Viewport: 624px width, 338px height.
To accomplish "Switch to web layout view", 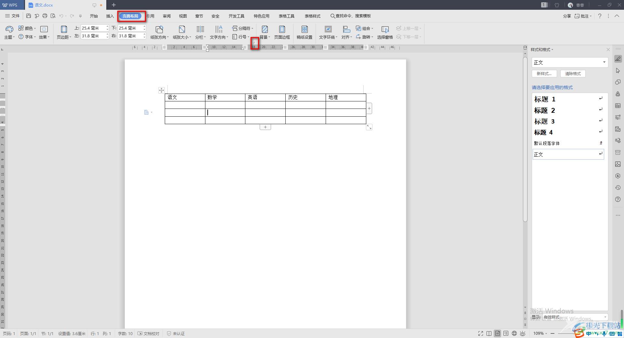I will tap(514, 333).
